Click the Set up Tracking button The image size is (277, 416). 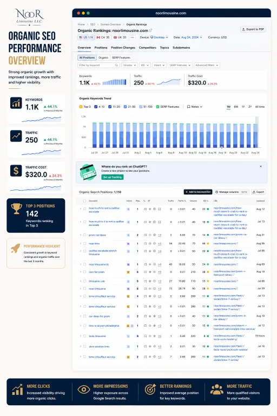point(113,177)
